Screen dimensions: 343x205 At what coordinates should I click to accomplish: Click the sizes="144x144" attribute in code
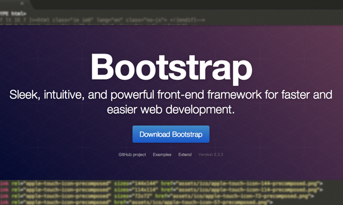pyautogui.click(x=136, y=183)
